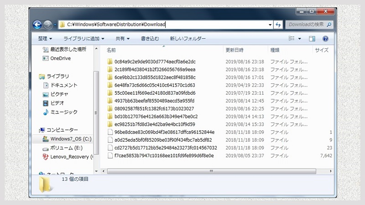The image size is (365, 205).
Task: Create a folder with 新しいフォルダー
Action: coord(188,39)
